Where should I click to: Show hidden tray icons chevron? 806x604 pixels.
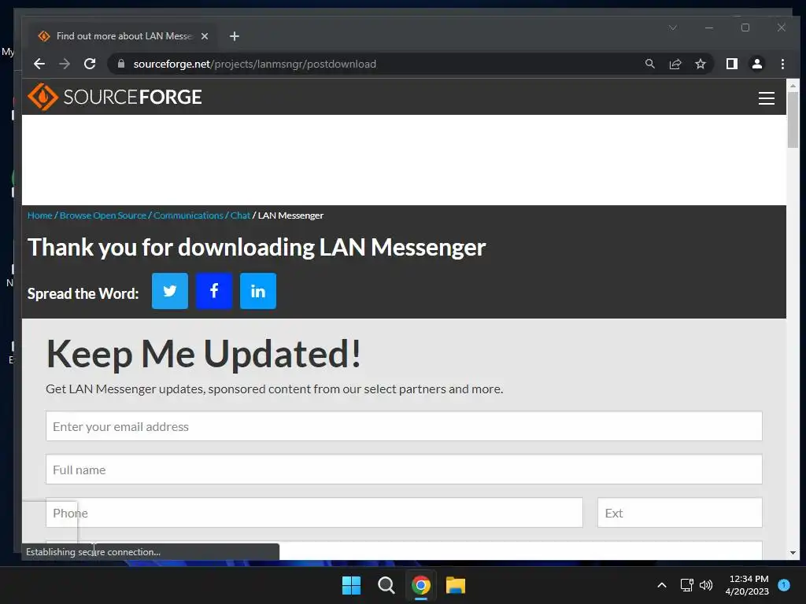(x=662, y=585)
